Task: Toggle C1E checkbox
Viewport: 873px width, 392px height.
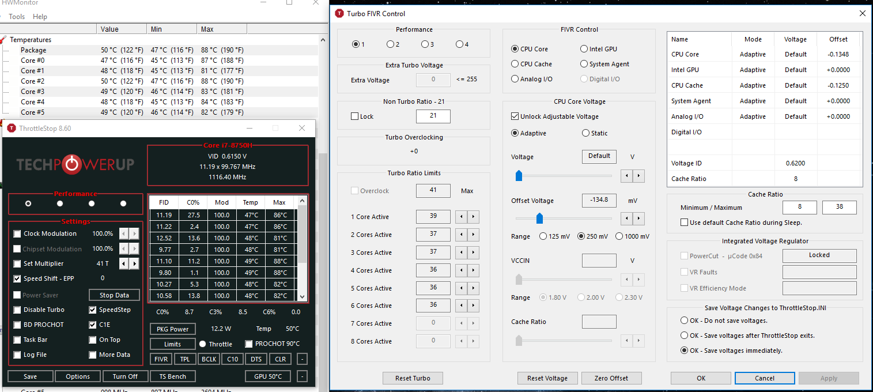Action: [x=93, y=325]
